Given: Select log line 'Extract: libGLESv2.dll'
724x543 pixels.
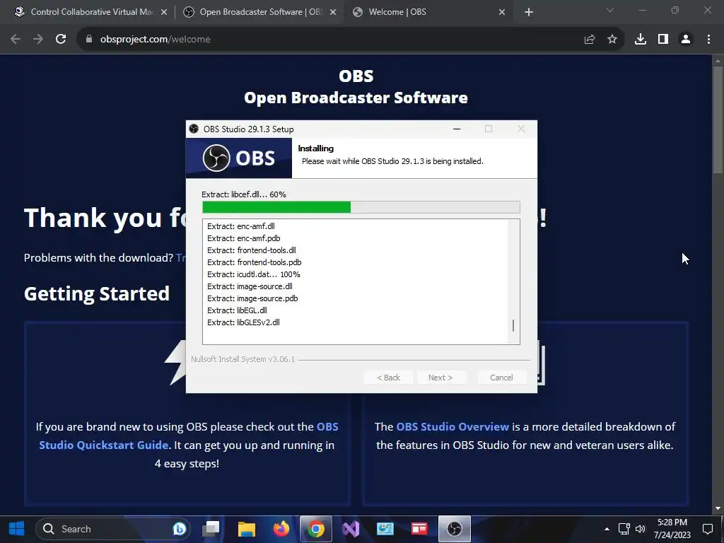Looking at the screenshot, I should click(x=243, y=322).
